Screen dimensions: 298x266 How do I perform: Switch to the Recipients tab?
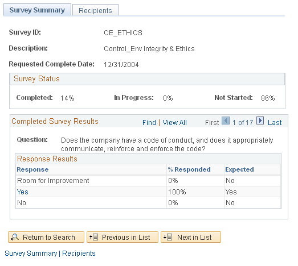point(95,10)
